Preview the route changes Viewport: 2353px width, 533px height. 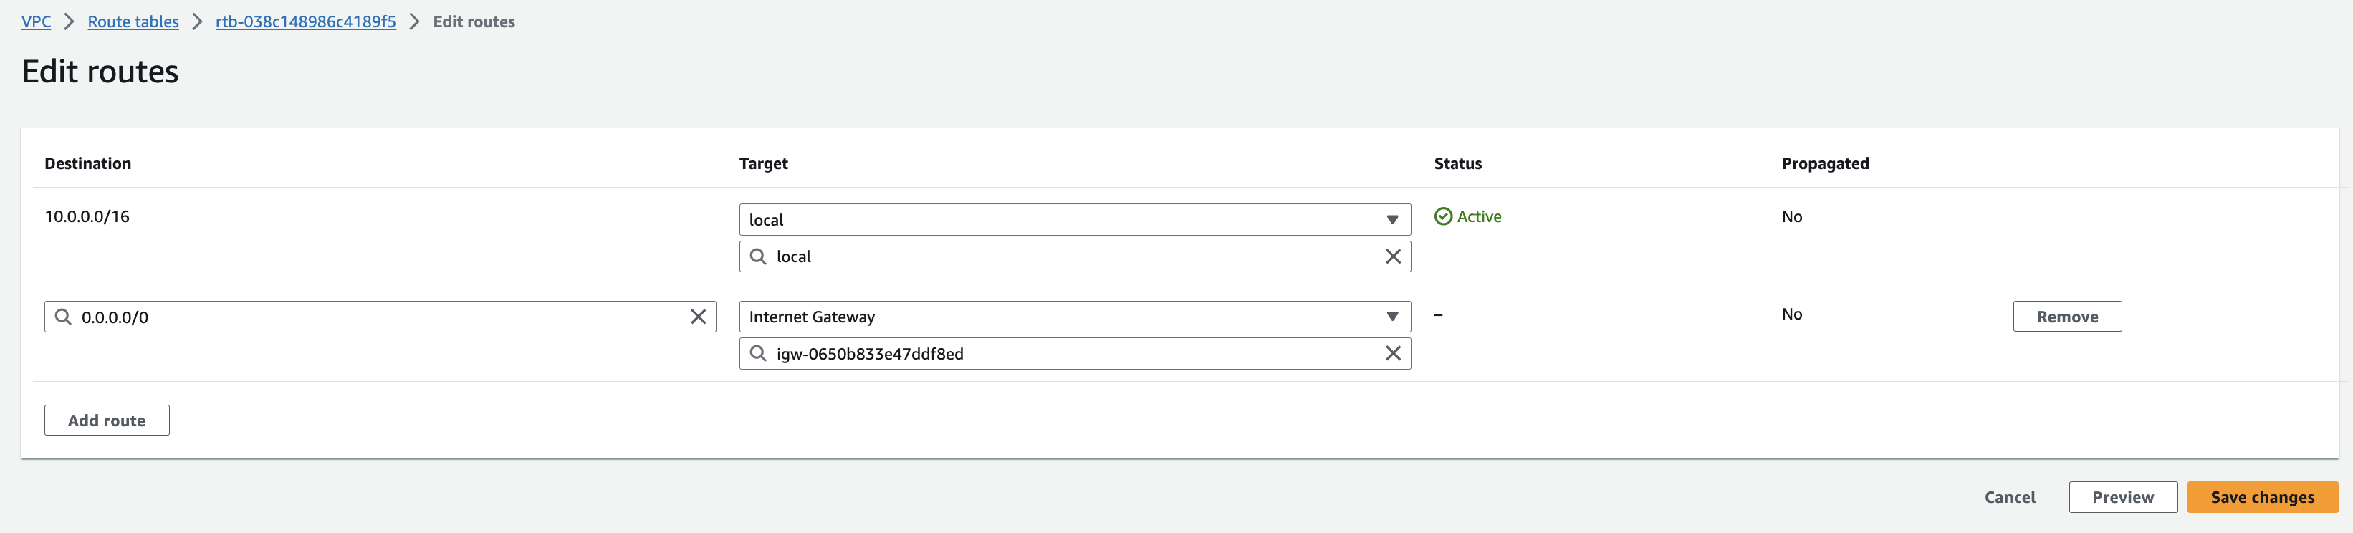2123,497
